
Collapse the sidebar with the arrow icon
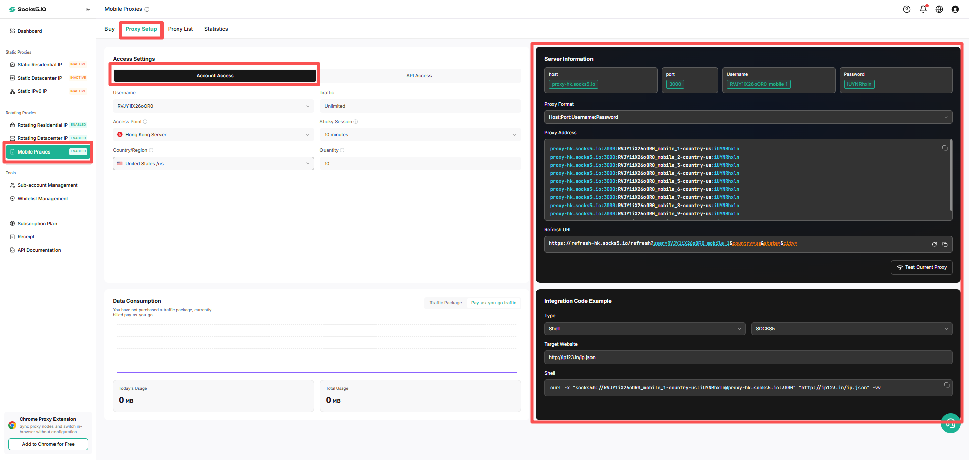pos(88,9)
